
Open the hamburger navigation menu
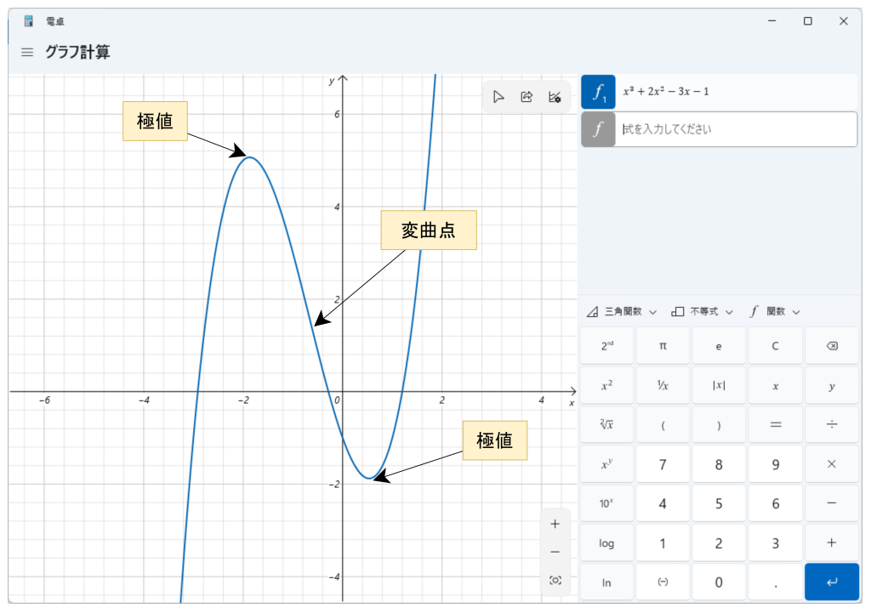point(27,53)
